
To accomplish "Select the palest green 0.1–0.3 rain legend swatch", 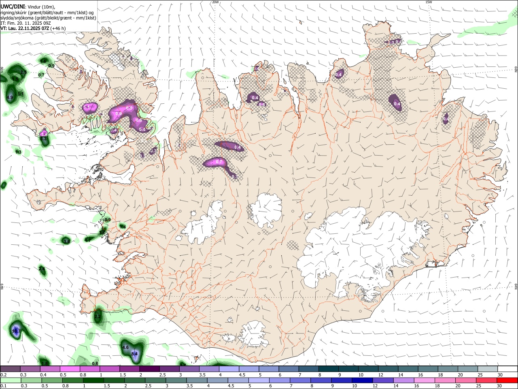I will (10, 380).
